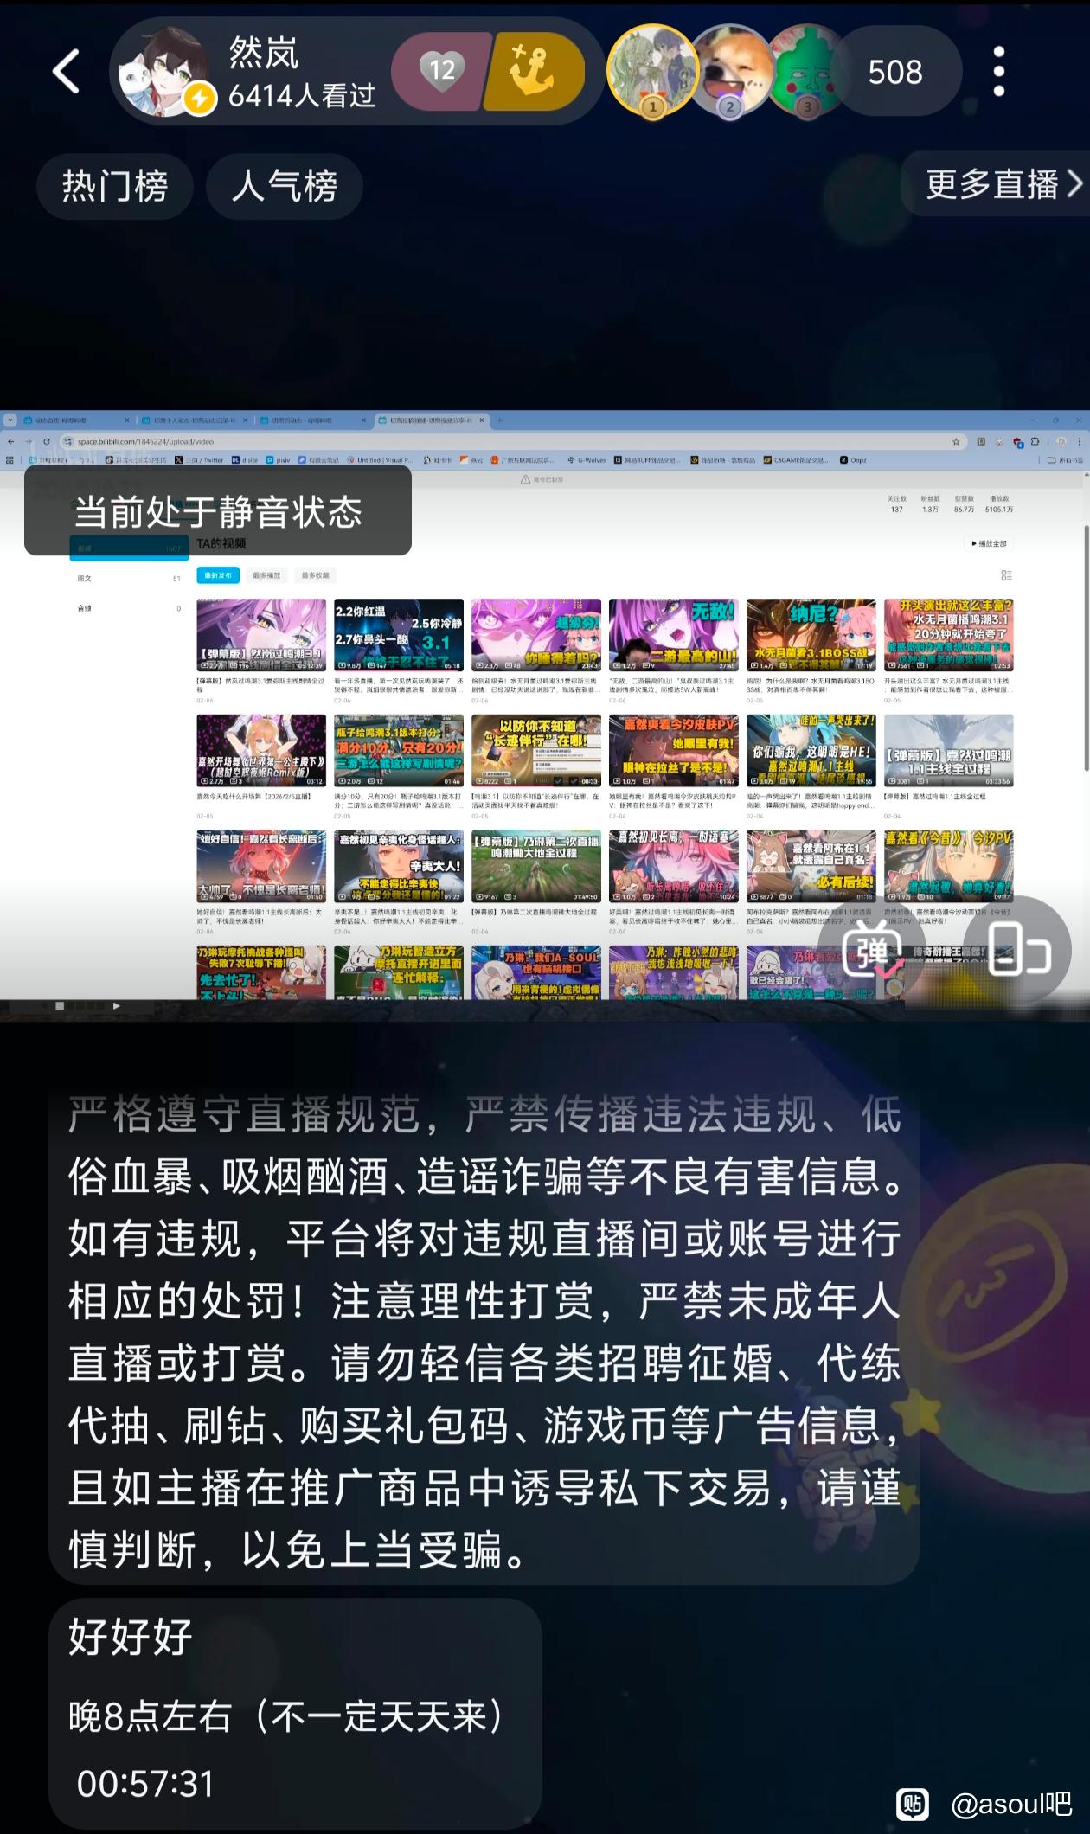Tap the heart fan medal badge showing 12
The height and width of the screenshot is (1834, 1090).
tap(441, 71)
